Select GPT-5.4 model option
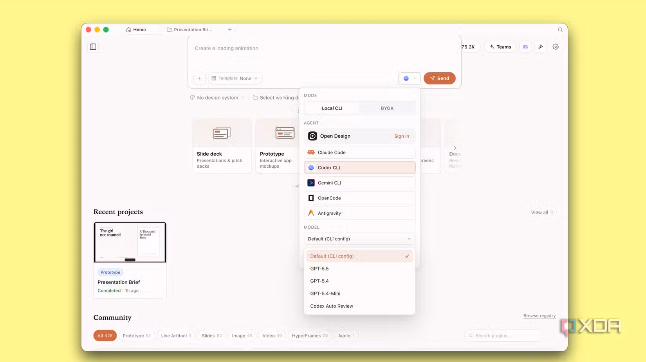 [359, 281]
